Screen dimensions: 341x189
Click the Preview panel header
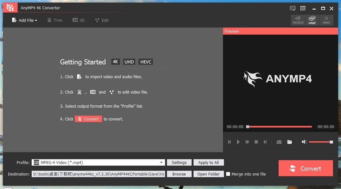280,31
